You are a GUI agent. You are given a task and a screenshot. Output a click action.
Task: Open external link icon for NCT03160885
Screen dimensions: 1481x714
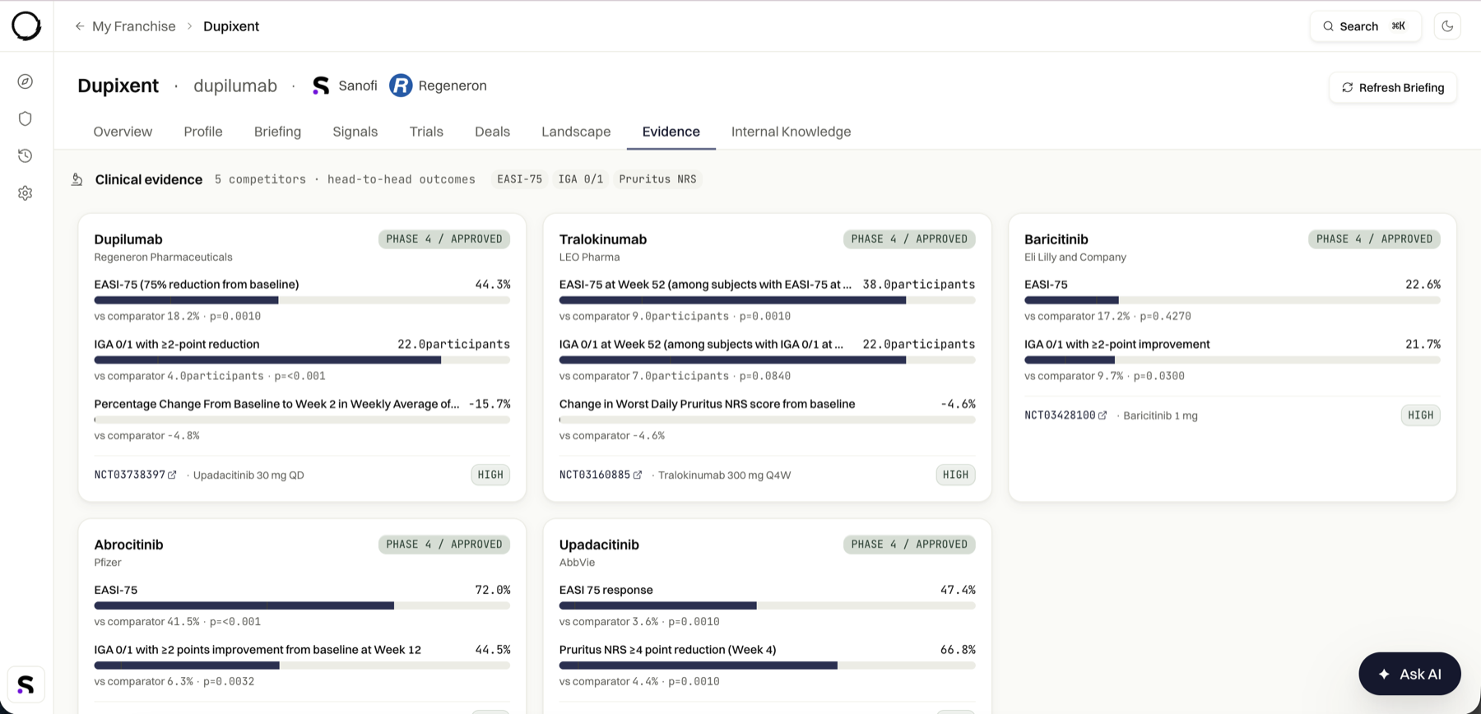click(x=638, y=475)
